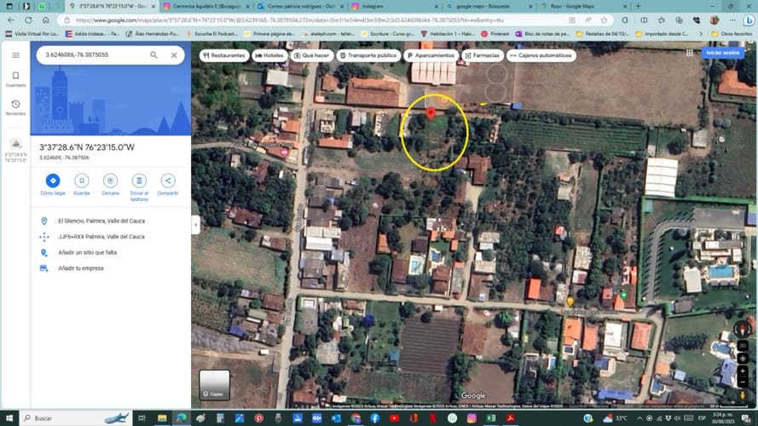Switch to Correo patricia rodriguez Outlook tab
Screen dimensions: 758x426
pyautogui.click(x=301, y=6)
